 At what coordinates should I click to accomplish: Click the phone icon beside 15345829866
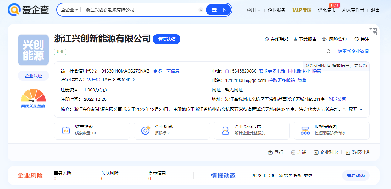227,71
